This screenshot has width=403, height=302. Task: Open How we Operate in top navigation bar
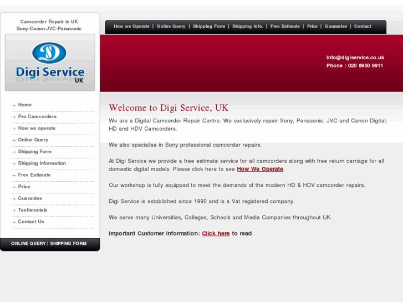[131, 26]
